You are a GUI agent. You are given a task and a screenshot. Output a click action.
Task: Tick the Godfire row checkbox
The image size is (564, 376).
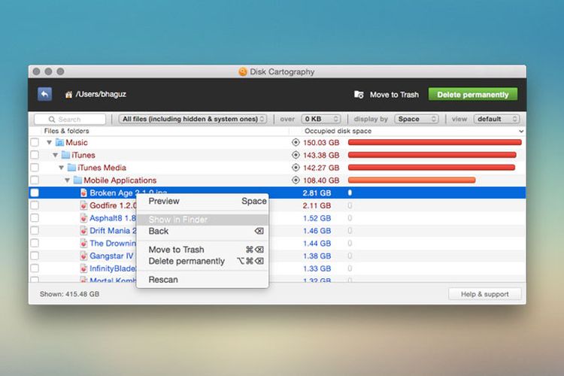tap(35, 205)
